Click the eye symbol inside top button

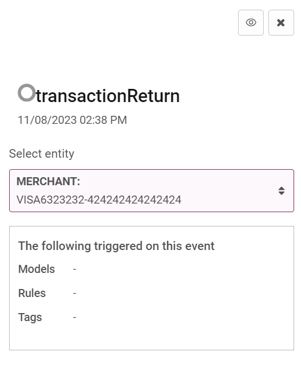click(251, 22)
